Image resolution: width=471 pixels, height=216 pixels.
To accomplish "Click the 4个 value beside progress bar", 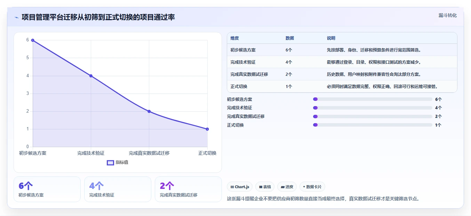I will [x=438, y=108].
